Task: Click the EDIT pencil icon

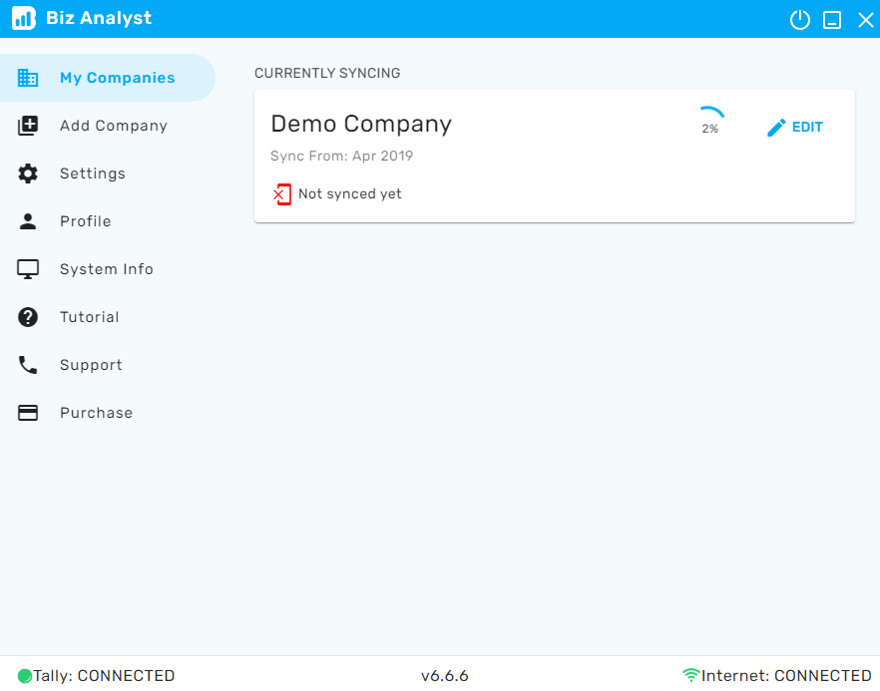Action: click(x=776, y=128)
